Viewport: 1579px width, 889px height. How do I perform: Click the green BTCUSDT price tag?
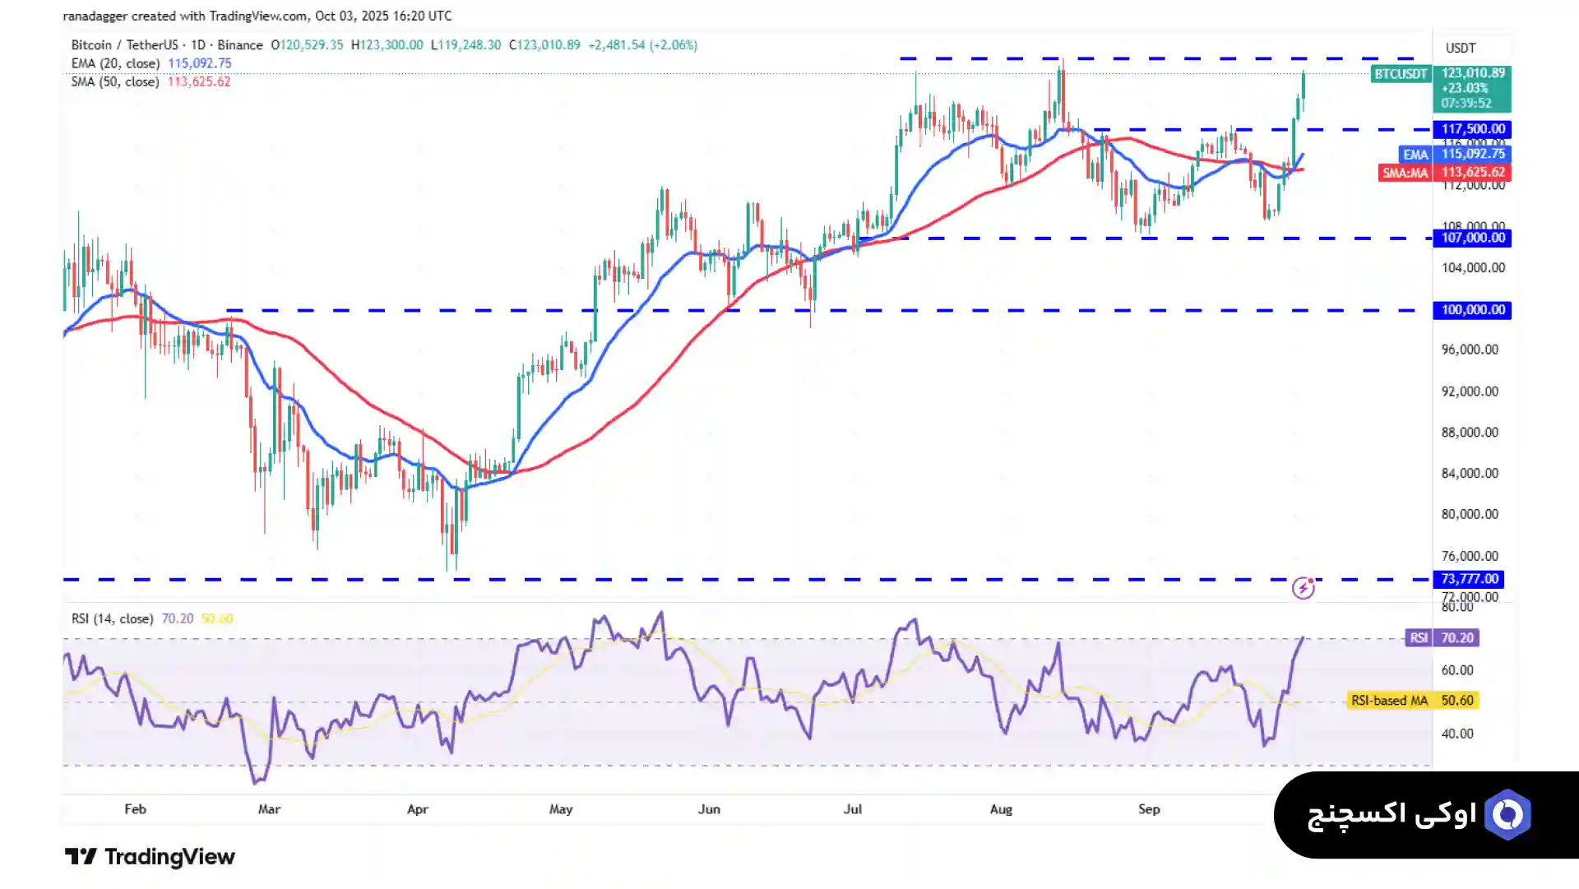pyautogui.click(x=1401, y=74)
